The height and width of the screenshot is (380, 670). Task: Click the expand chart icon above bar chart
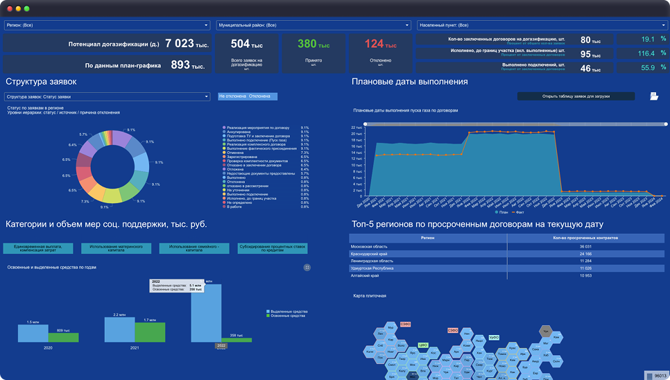coord(307,267)
